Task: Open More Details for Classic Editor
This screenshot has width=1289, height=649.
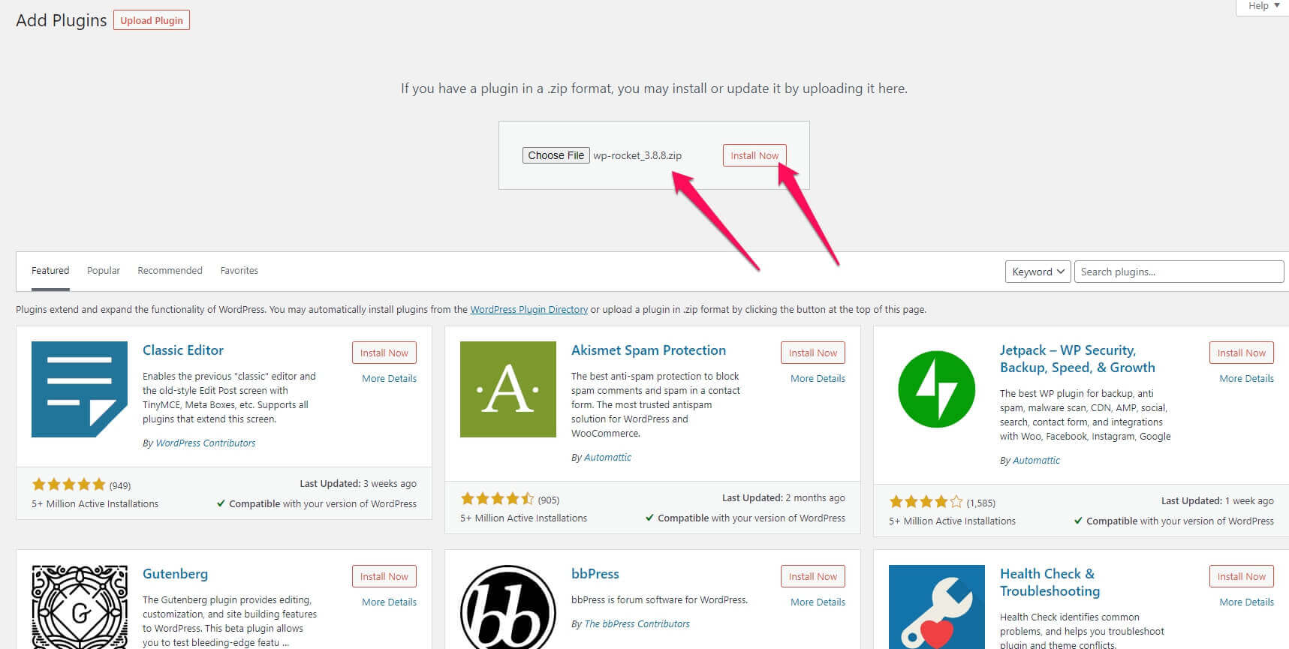Action: 389,378
